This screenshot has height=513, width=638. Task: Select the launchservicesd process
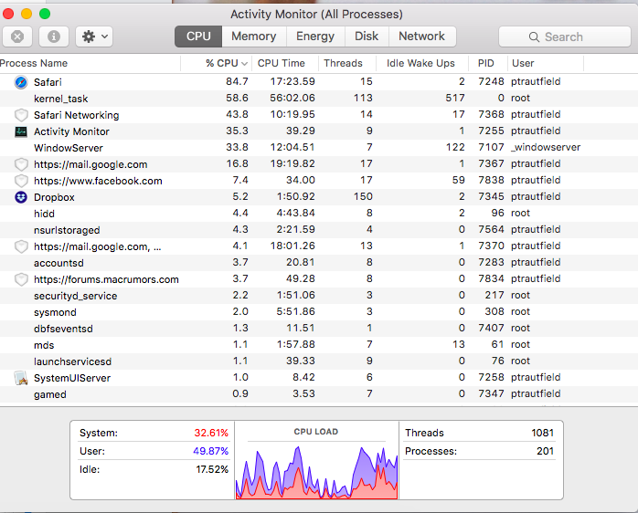(x=319, y=361)
